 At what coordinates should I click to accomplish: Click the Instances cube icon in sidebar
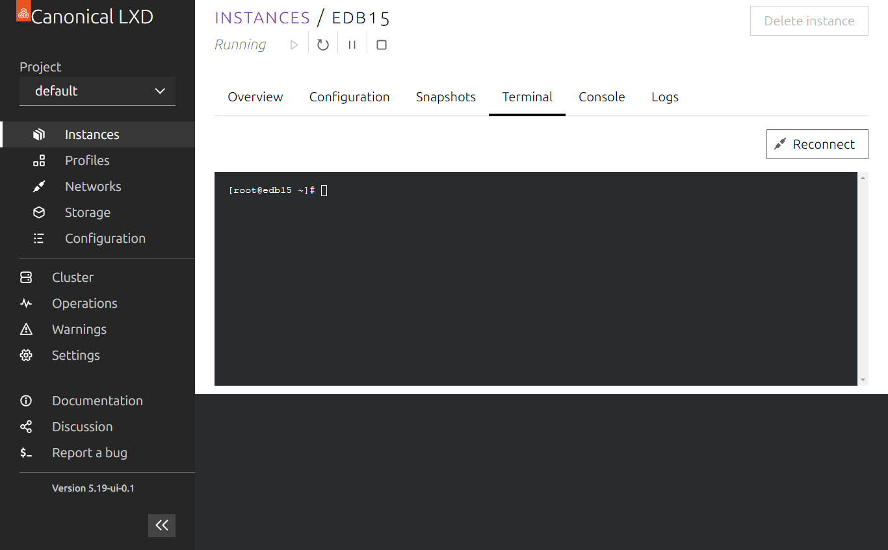coord(39,134)
